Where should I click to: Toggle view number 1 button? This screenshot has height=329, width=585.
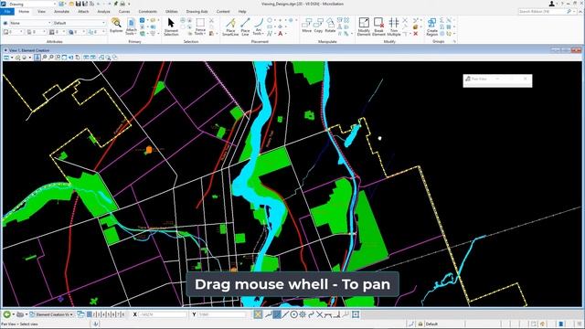coord(90,314)
